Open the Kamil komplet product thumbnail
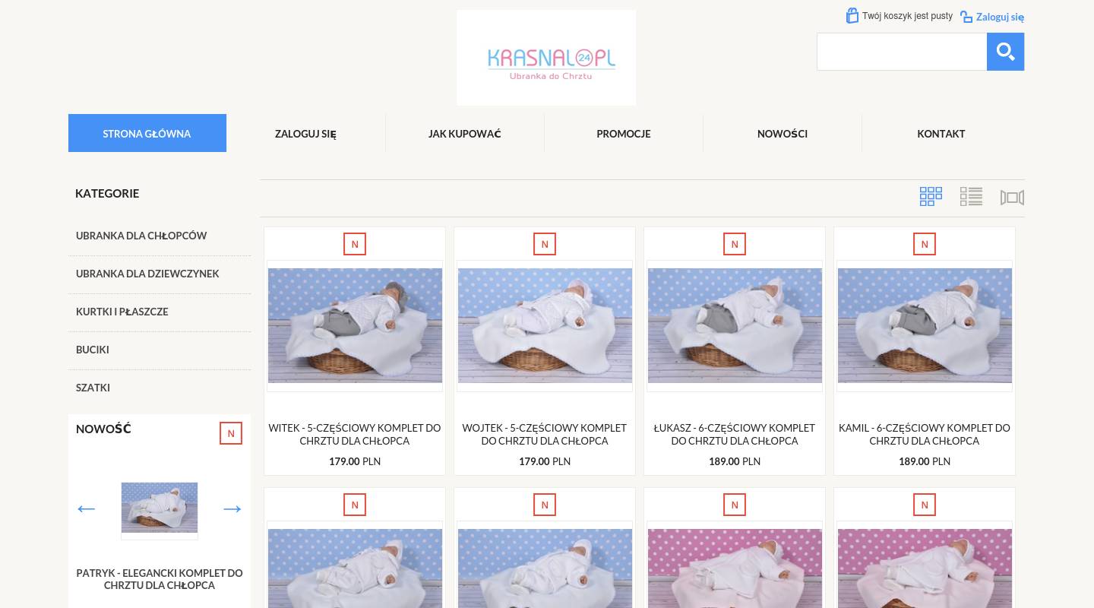 (x=925, y=325)
